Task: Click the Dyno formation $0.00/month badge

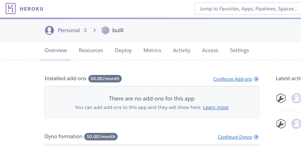Action: [x=101, y=136]
